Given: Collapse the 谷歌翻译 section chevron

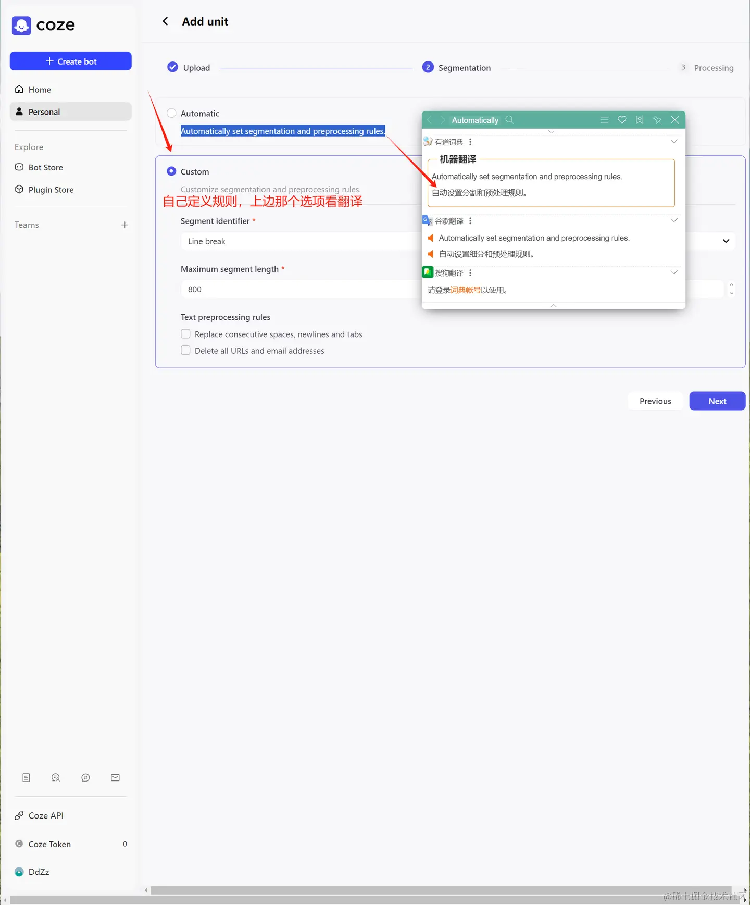Looking at the screenshot, I should pyautogui.click(x=674, y=220).
